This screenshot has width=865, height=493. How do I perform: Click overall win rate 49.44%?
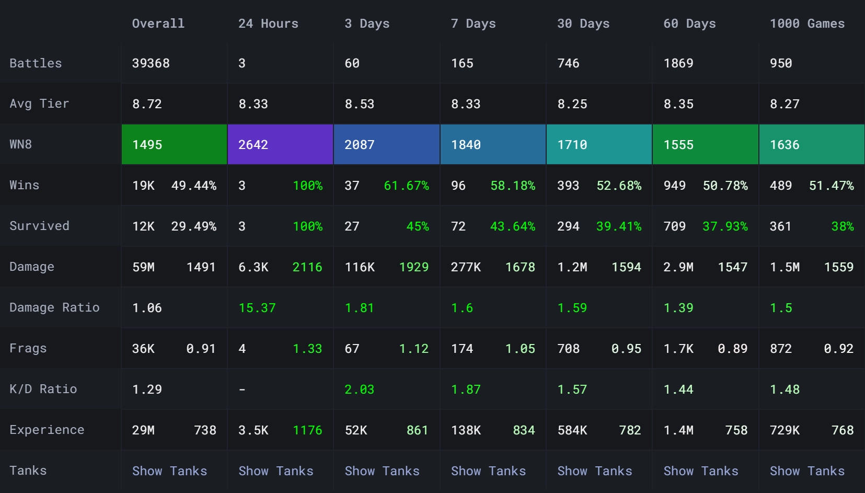pos(194,186)
